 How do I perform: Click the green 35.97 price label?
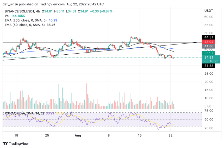(x=208, y=53)
